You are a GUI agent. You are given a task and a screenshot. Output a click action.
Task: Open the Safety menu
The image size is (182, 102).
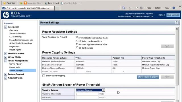click(x=159, y=8)
